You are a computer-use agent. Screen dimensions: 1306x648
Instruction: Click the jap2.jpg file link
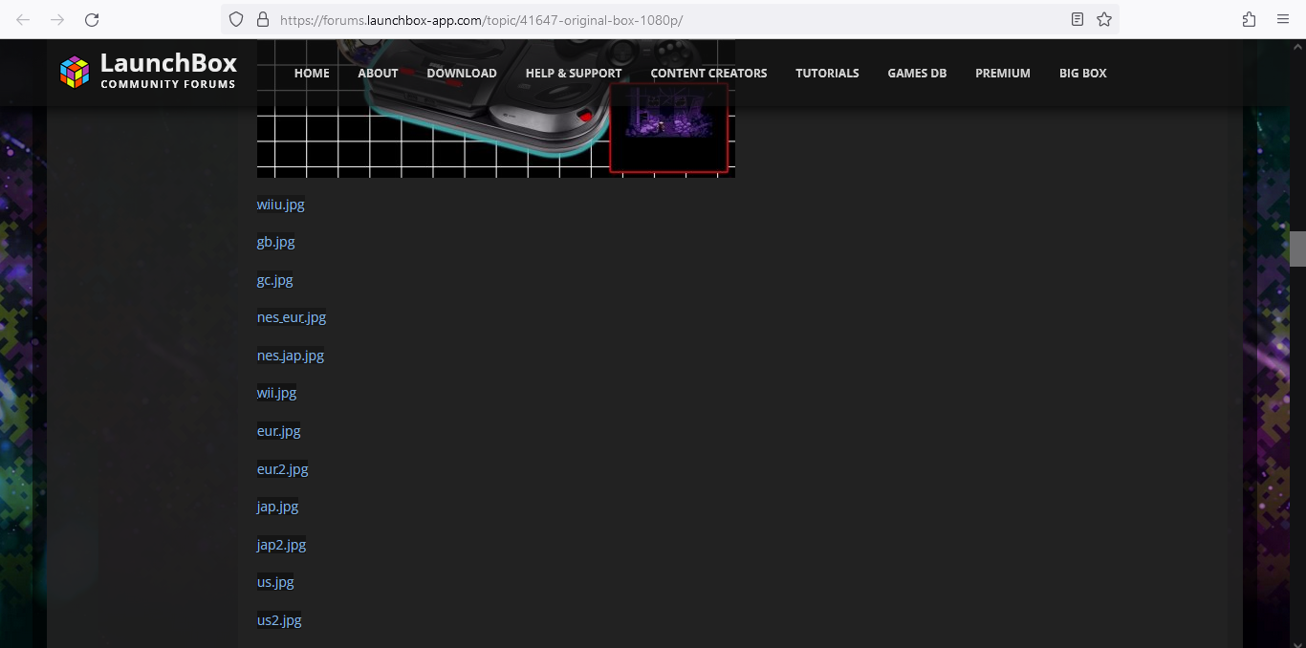click(281, 545)
